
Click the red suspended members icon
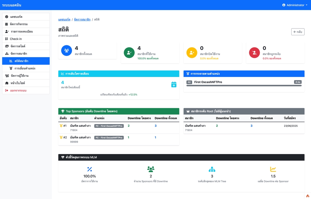[254, 53]
